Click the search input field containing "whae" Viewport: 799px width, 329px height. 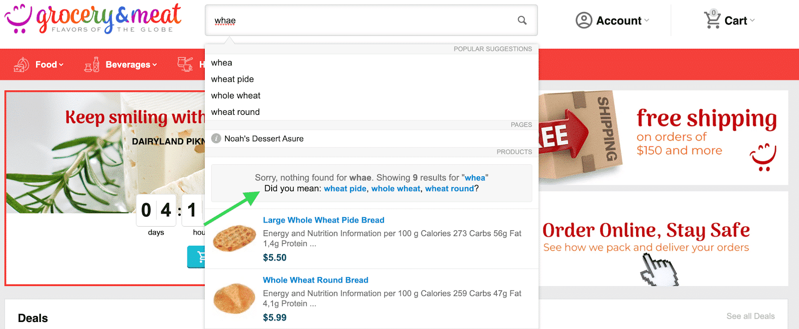pos(360,20)
